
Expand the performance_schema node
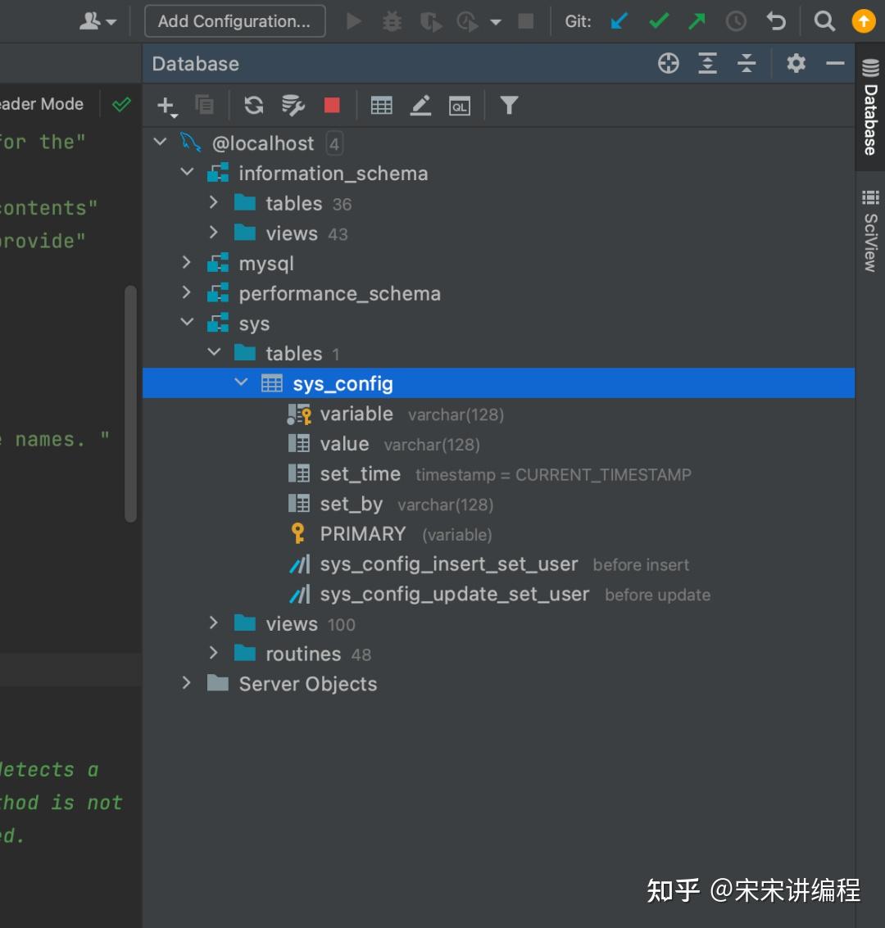pos(187,292)
